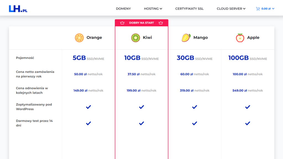
Task: Expand the Hosting dropdown menu
Action: 153,9
